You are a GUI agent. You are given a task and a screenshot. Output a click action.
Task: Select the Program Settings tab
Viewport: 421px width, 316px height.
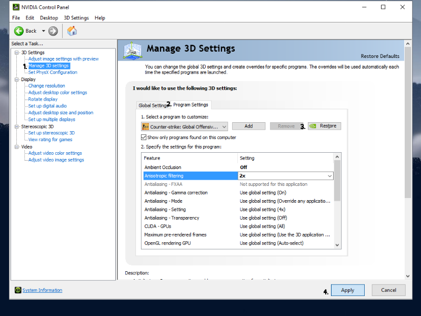click(191, 104)
